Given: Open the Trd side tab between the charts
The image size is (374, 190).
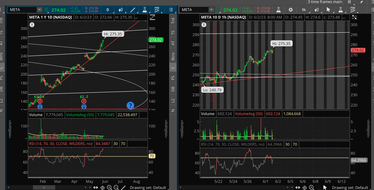Looking at the screenshot, I should [173, 21].
